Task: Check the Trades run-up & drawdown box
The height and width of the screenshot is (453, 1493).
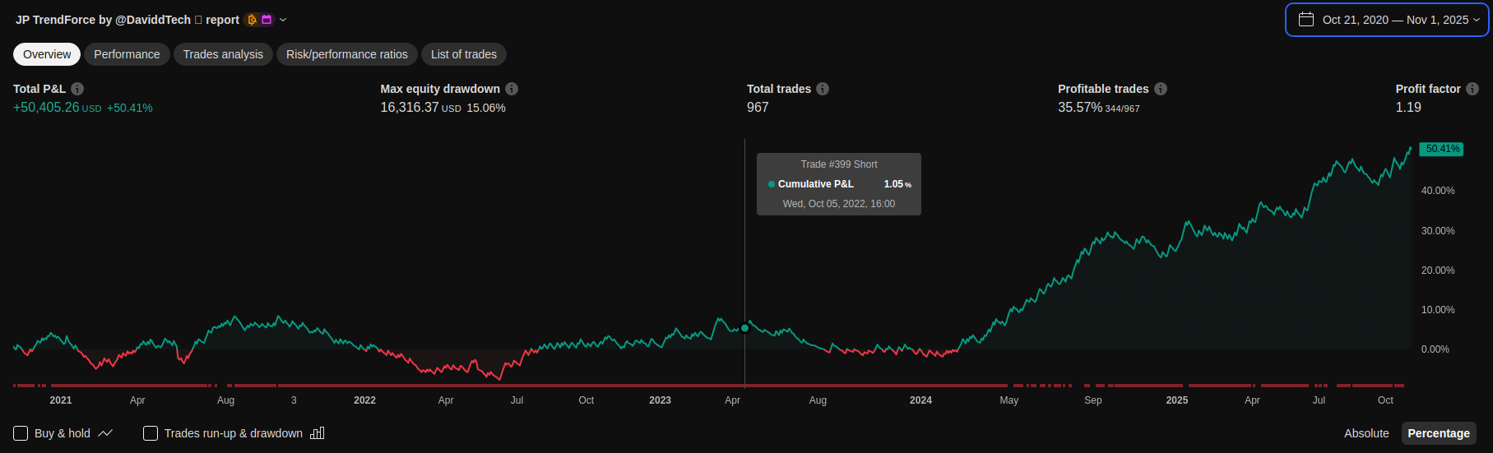Action: coord(151,433)
